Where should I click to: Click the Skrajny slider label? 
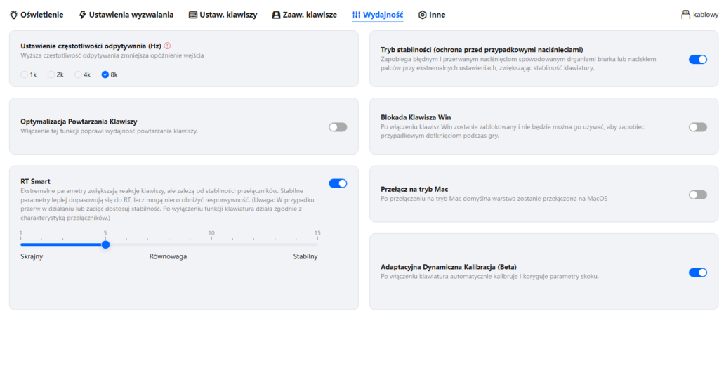(x=32, y=256)
